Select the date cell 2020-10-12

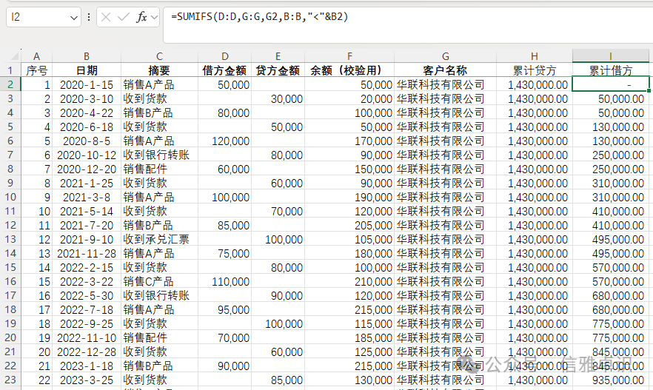coord(87,155)
